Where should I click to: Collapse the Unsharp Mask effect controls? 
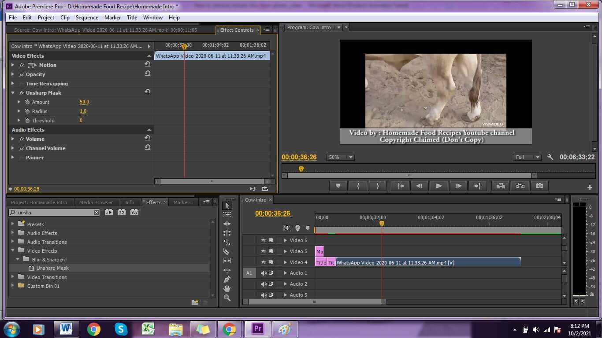click(x=12, y=93)
